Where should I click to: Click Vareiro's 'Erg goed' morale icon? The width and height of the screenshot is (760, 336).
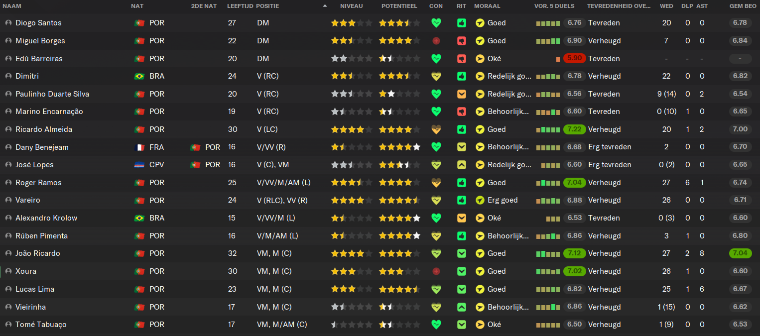tap(480, 200)
